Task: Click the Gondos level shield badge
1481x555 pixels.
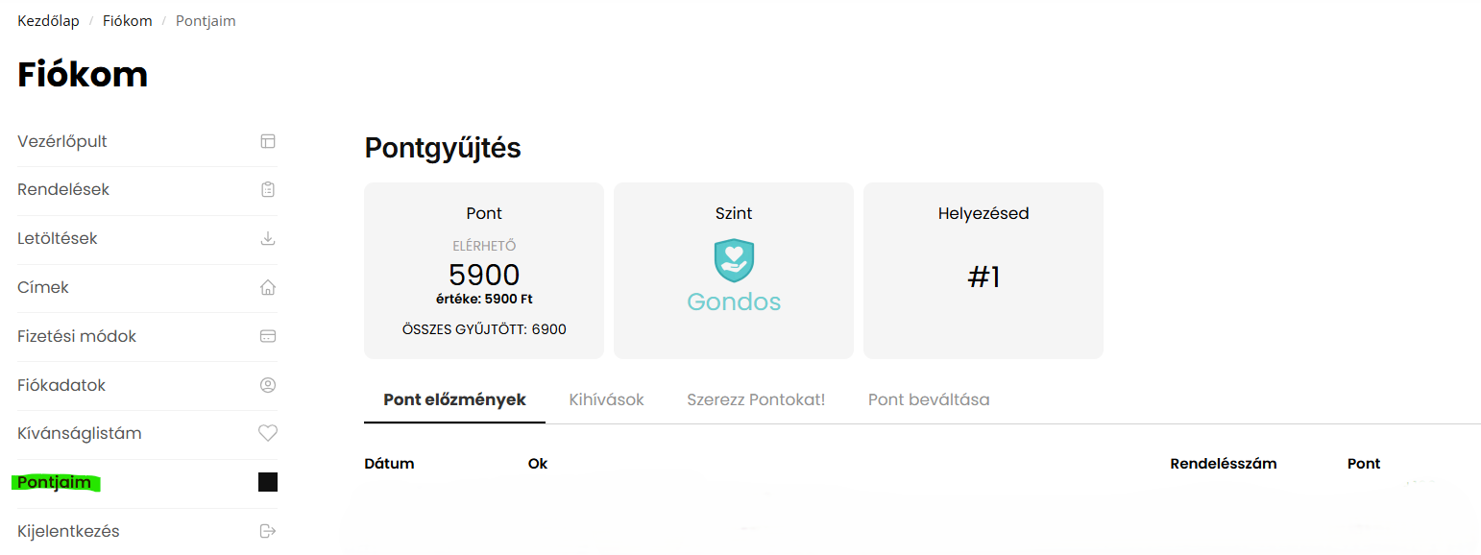Action: pyautogui.click(x=734, y=260)
